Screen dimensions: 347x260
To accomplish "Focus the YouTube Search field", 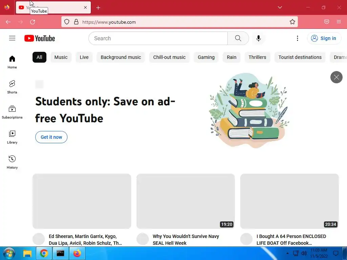I will (x=158, y=38).
